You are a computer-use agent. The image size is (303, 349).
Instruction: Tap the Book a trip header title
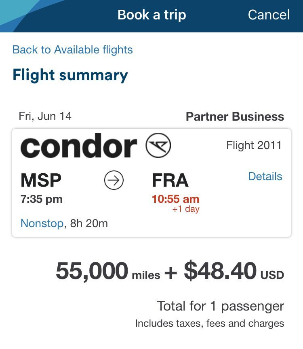tap(152, 15)
